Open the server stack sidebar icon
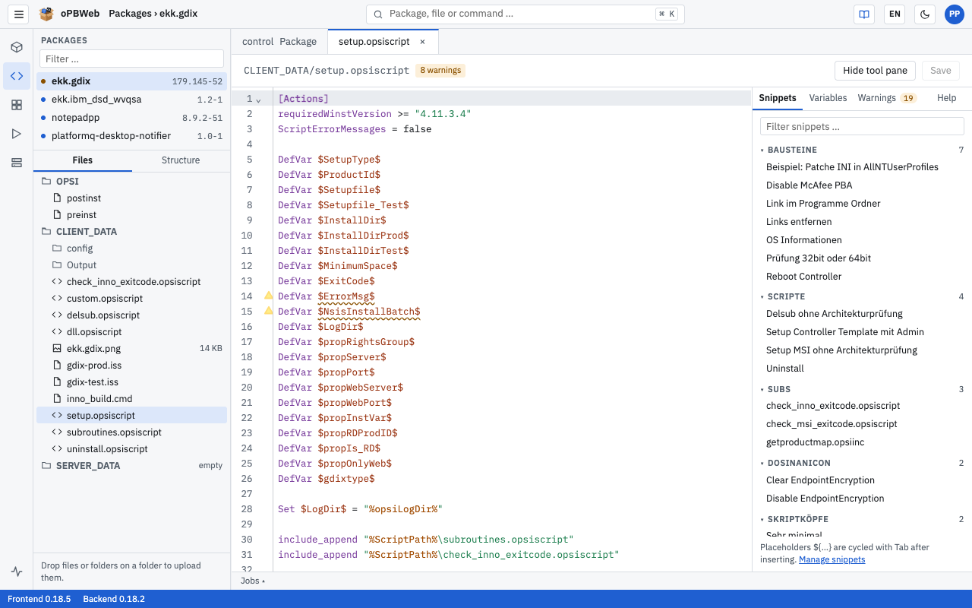 [x=17, y=163]
